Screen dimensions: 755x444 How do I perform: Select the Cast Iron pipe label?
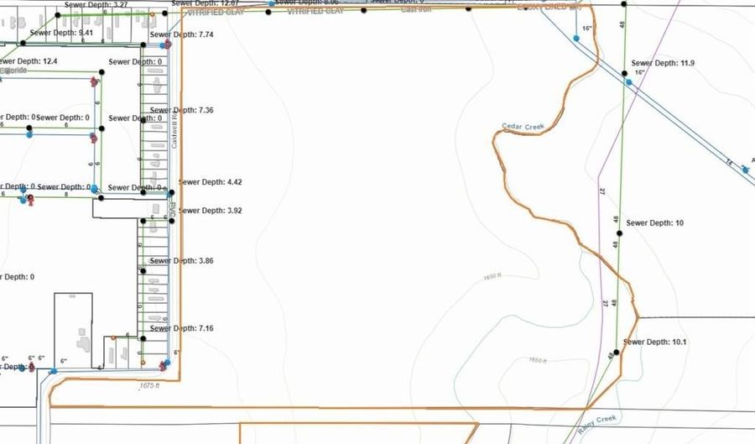(x=417, y=8)
